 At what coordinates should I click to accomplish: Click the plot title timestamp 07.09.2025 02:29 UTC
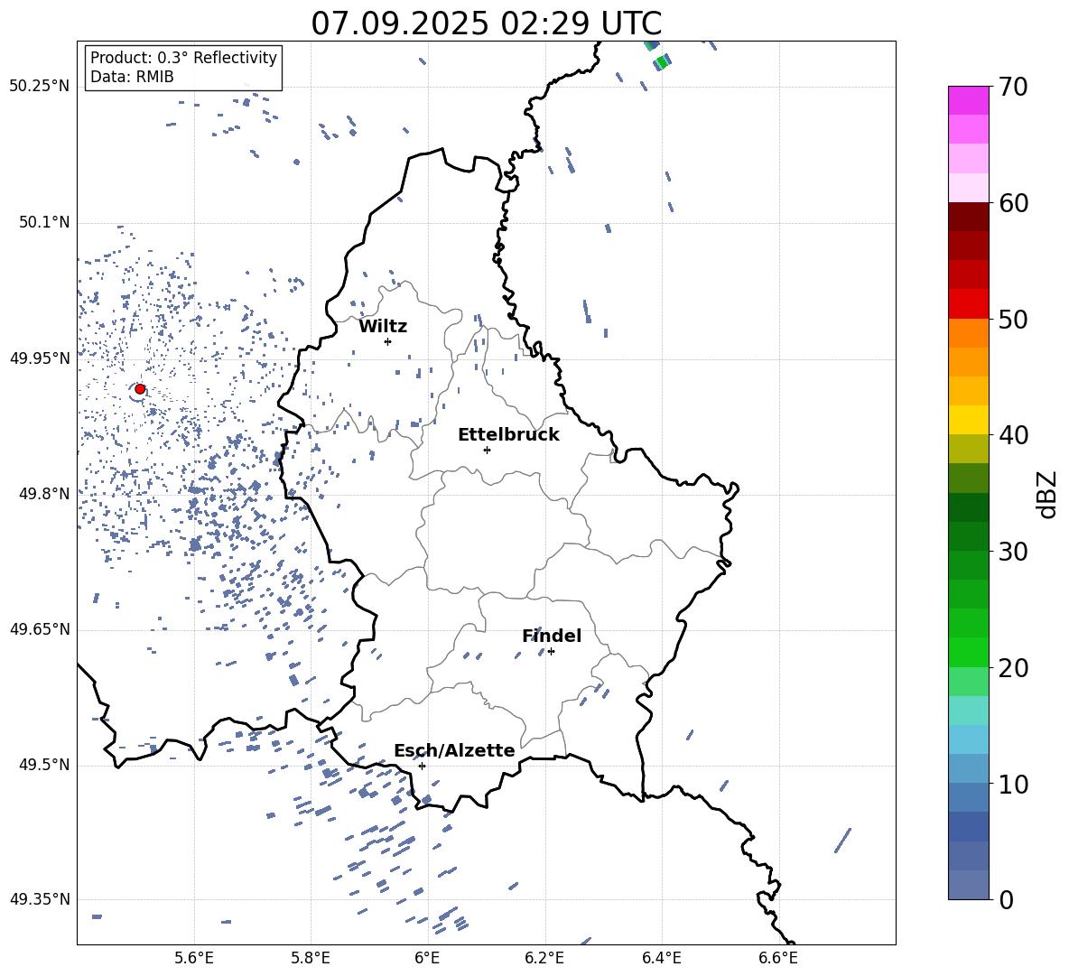(x=486, y=23)
